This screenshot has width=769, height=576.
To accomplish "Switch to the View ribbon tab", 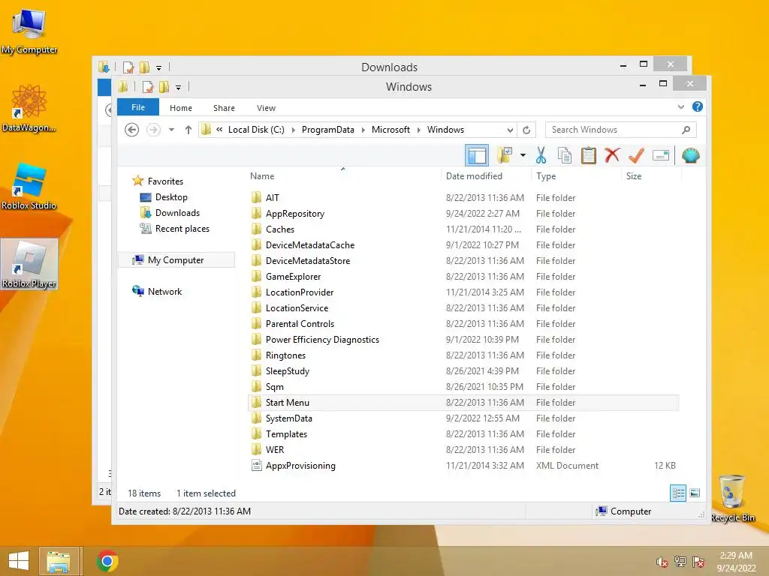I will [266, 108].
